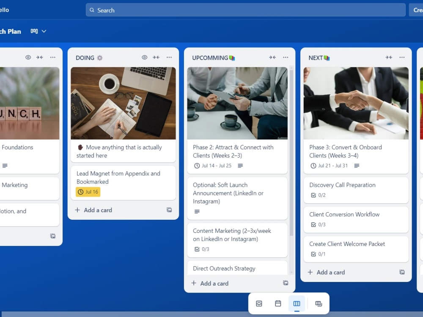Open the LAUNCH letter tiles cover image

pos(29,103)
